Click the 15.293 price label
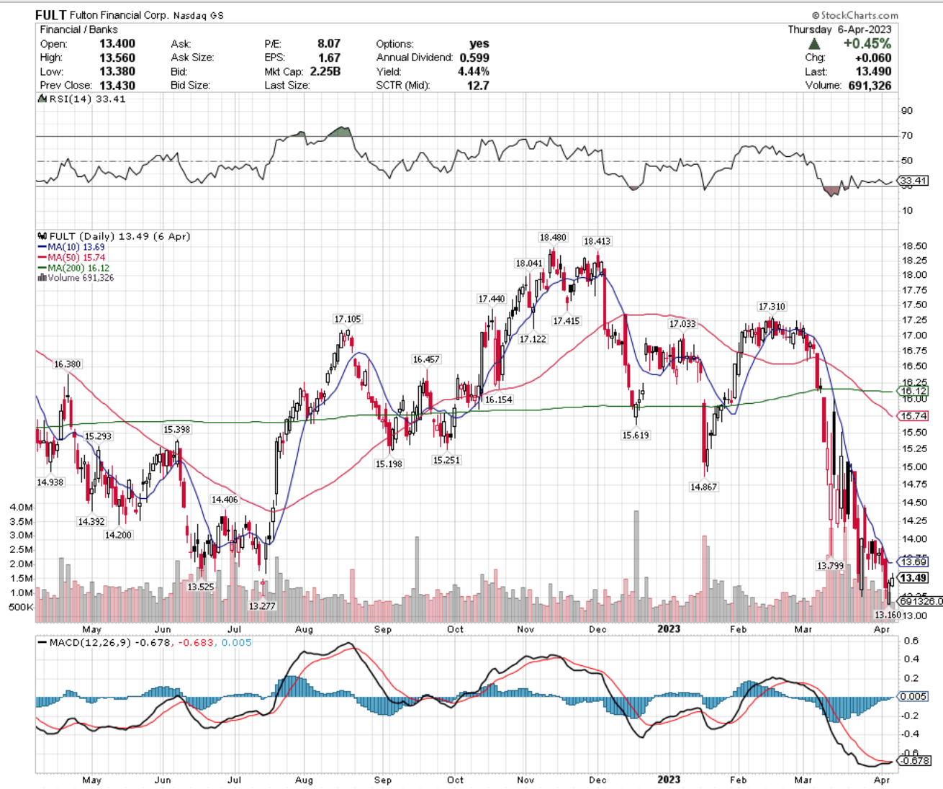 tap(98, 436)
